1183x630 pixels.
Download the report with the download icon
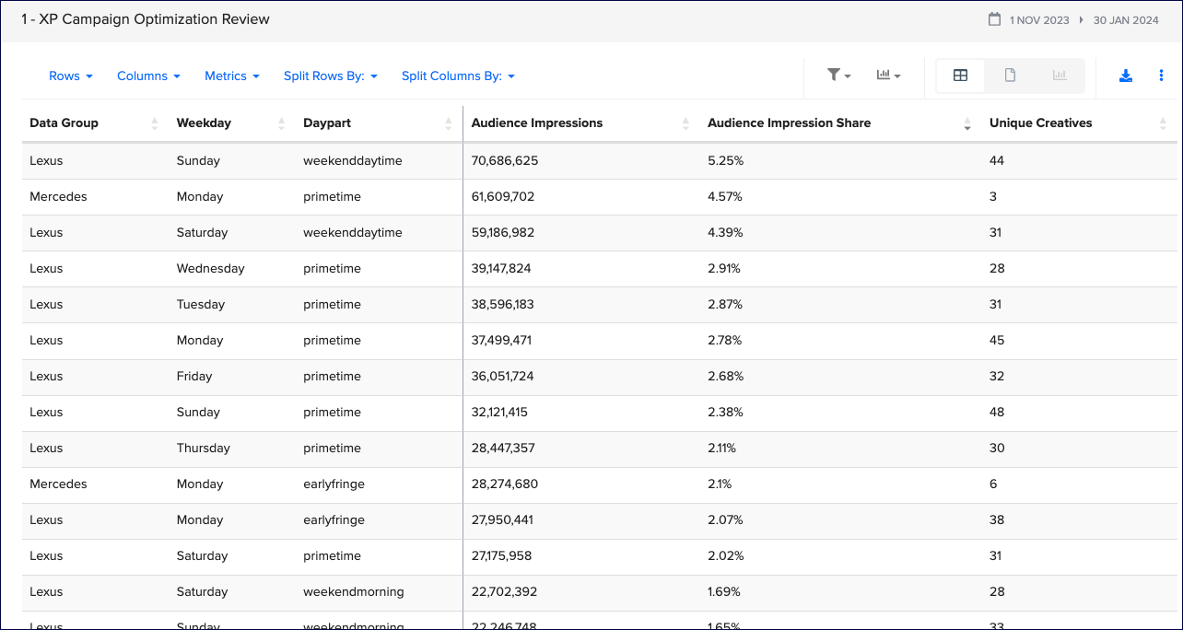[x=1125, y=76]
